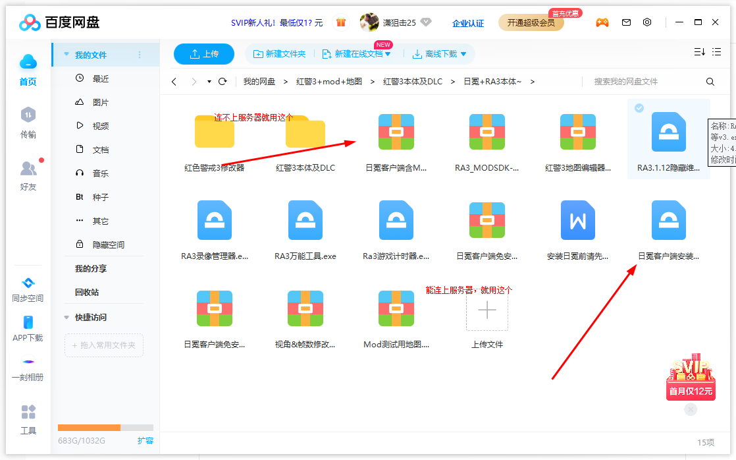Open 新建在线文档 dropdown arrow

click(388, 55)
